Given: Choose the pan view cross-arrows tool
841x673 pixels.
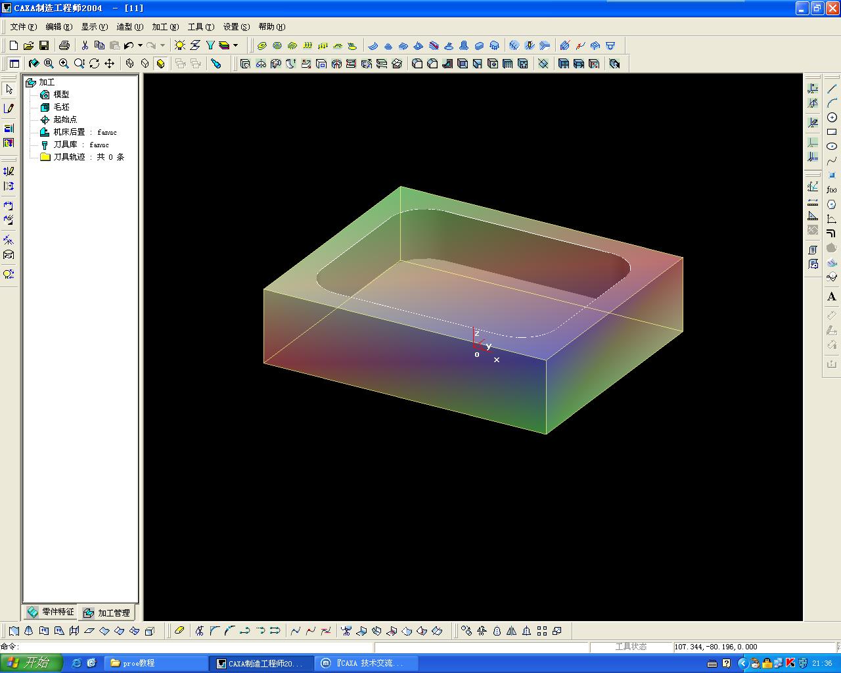Looking at the screenshot, I should click(110, 64).
